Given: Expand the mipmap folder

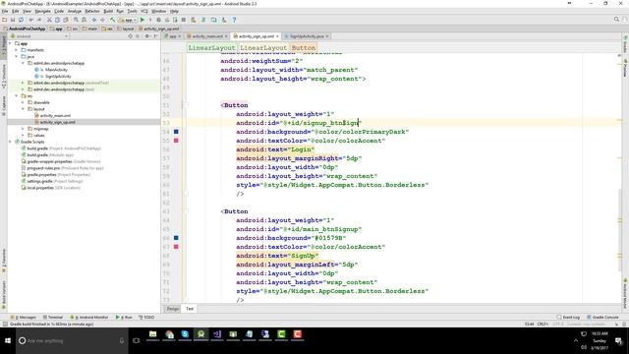Looking at the screenshot, I should coord(23,129).
